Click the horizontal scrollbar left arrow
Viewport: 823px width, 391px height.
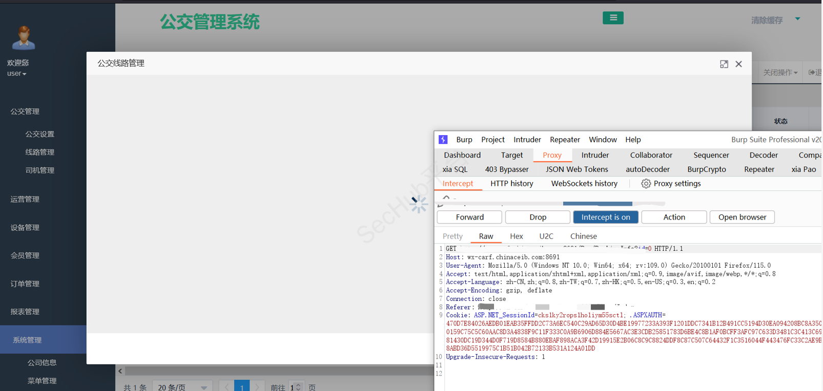(x=120, y=371)
